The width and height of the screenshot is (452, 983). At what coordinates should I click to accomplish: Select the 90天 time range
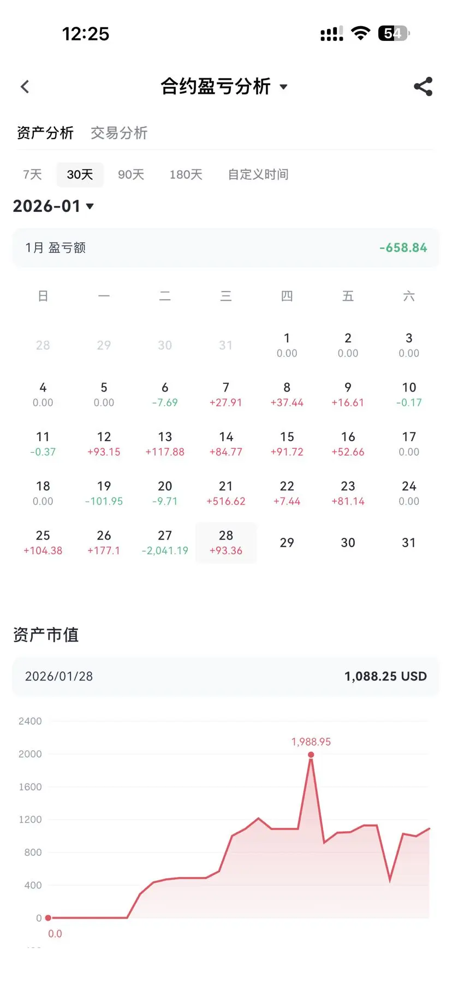point(131,174)
